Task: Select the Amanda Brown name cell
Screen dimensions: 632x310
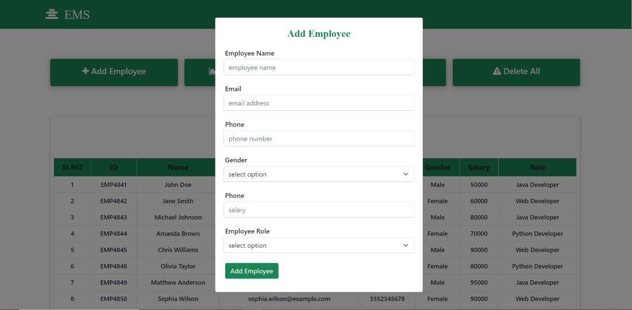Action: point(178,234)
